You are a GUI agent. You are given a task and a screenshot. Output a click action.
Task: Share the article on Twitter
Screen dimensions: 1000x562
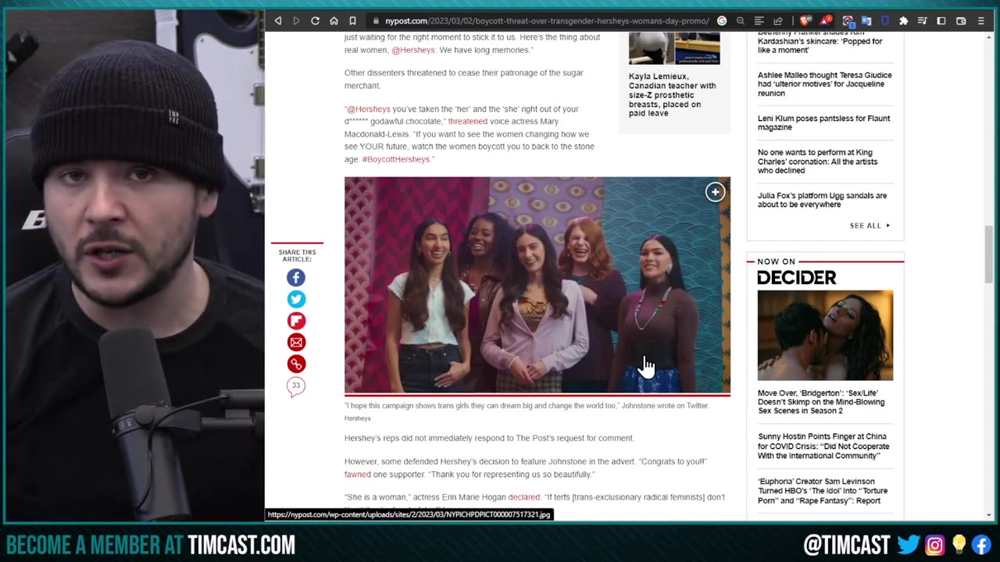(x=296, y=299)
